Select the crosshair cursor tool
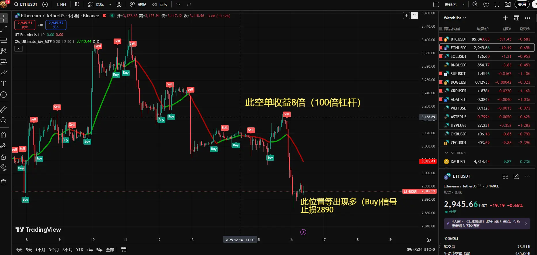The width and height of the screenshot is (537, 255). coord(4,18)
